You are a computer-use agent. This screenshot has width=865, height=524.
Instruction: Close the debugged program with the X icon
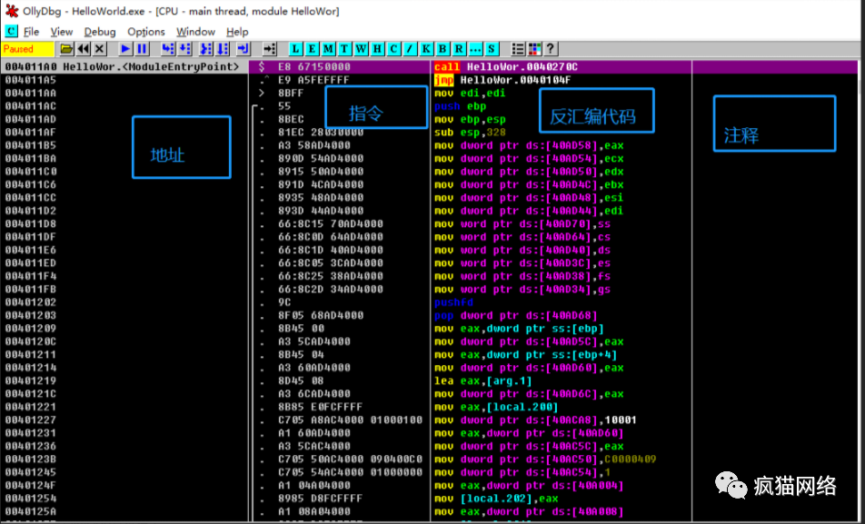pos(100,49)
